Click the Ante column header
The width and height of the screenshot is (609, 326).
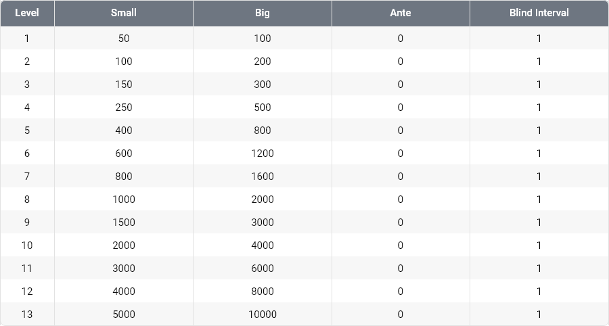pos(401,13)
